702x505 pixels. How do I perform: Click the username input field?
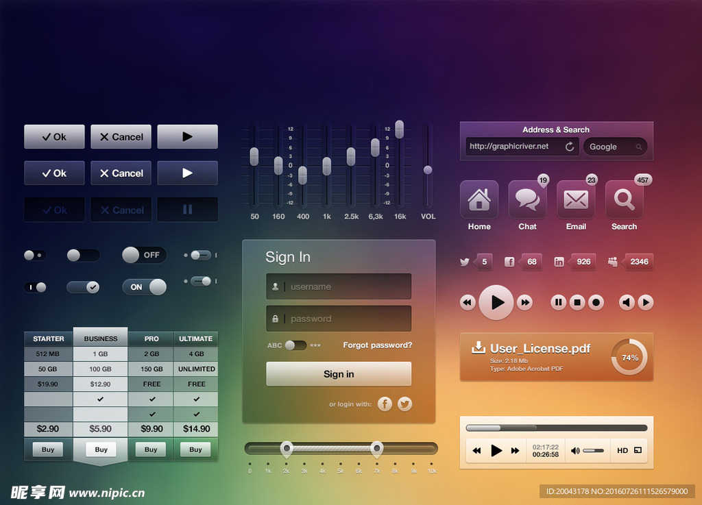pyautogui.click(x=339, y=286)
